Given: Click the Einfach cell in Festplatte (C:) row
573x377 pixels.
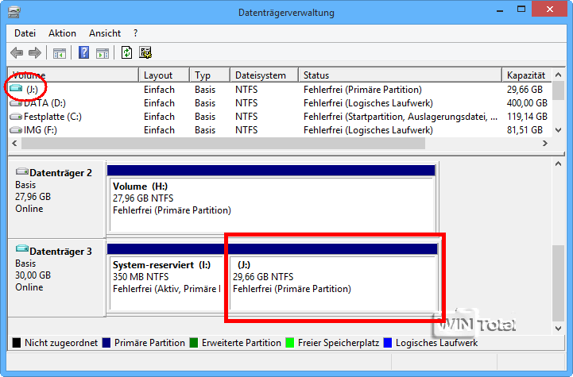Looking at the screenshot, I should [x=159, y=117].
